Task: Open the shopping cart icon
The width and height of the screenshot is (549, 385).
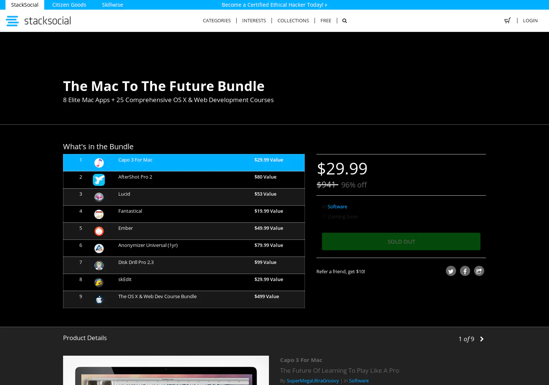Action: [x=507, y=20]
